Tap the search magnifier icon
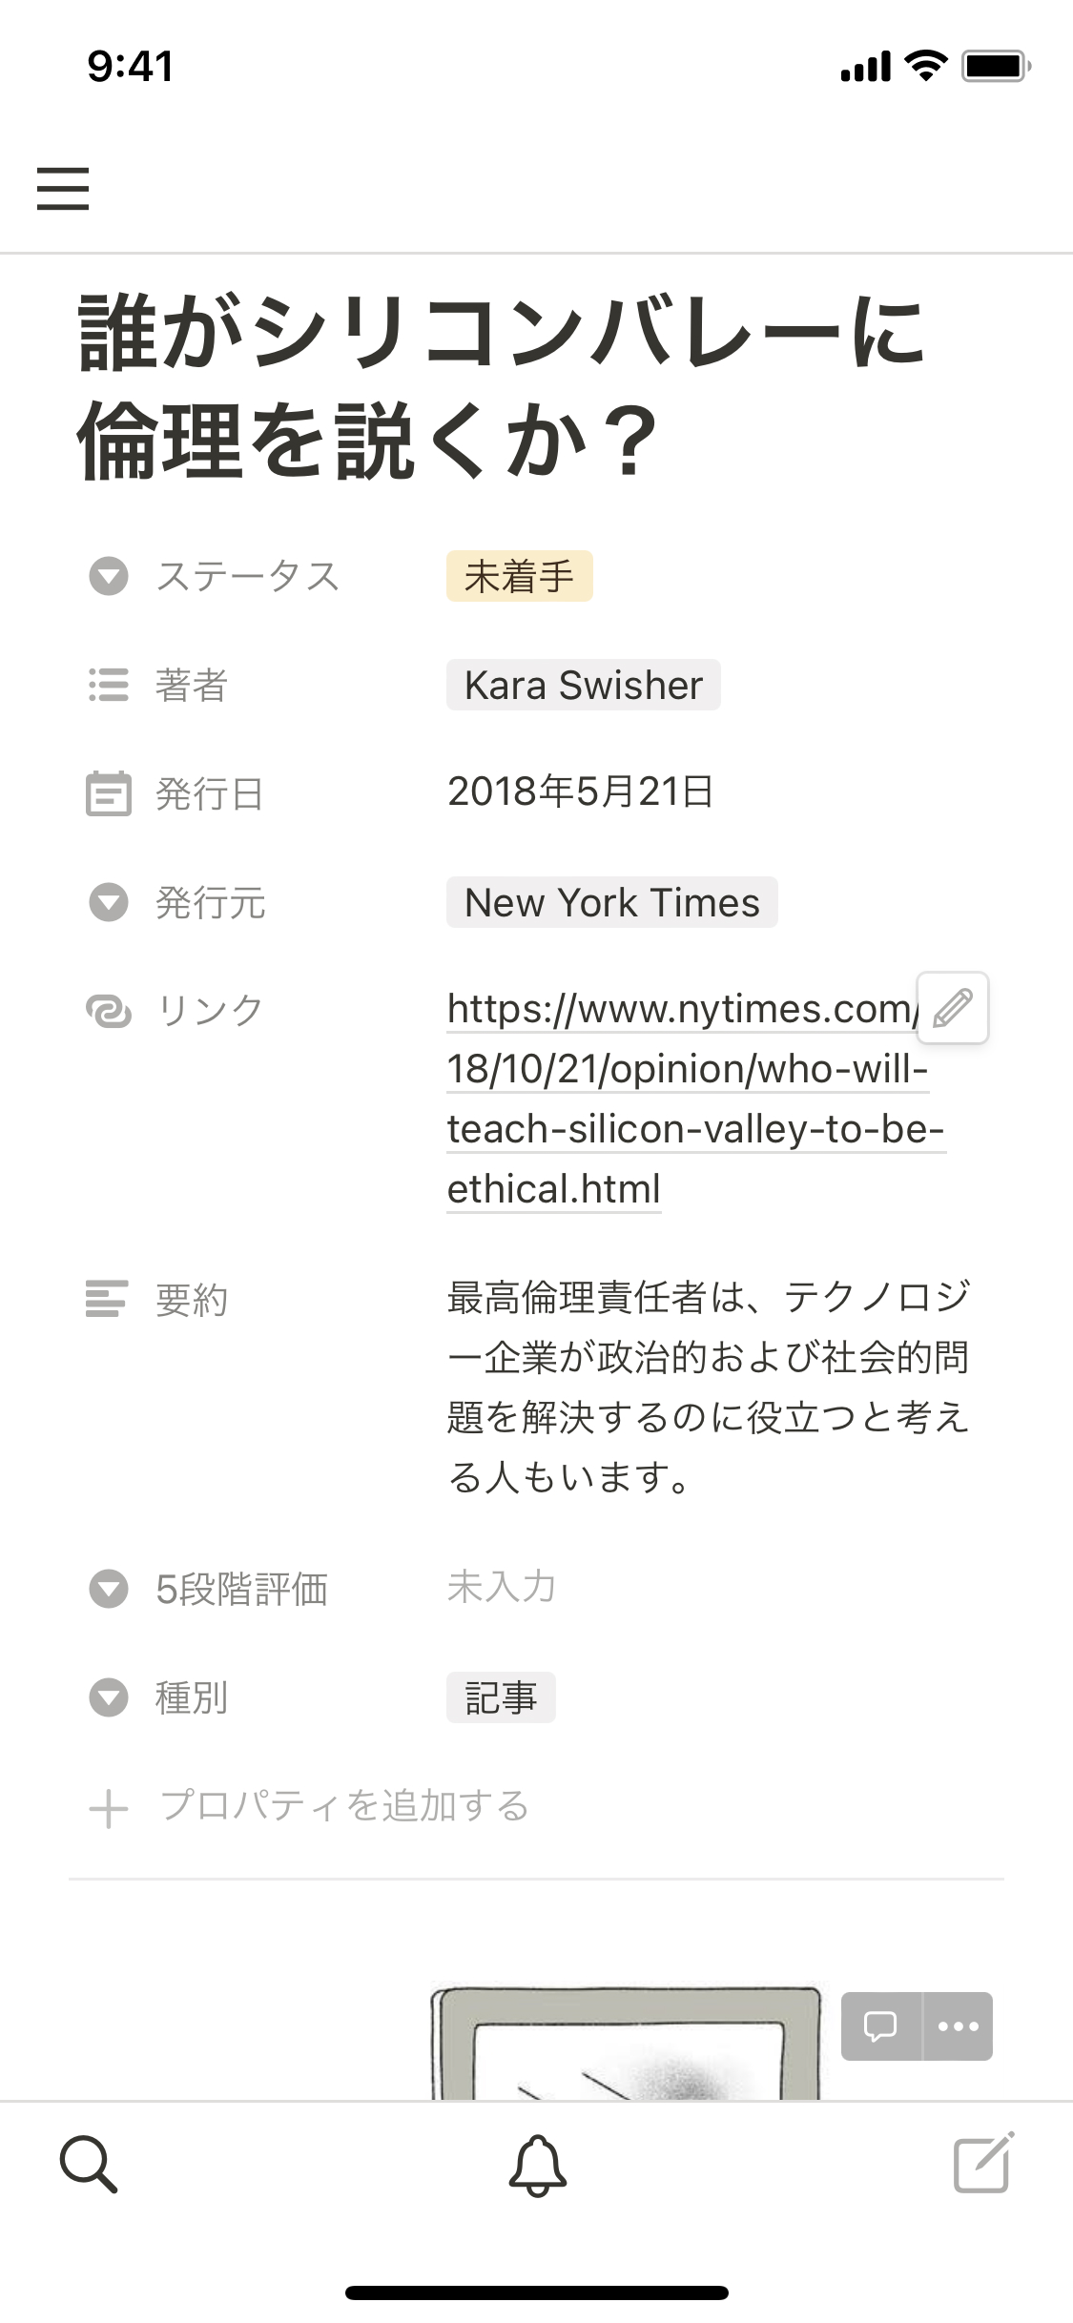Image resolution: width=1073 pixels, height=2323 pixels. [x=88, y=2165]
